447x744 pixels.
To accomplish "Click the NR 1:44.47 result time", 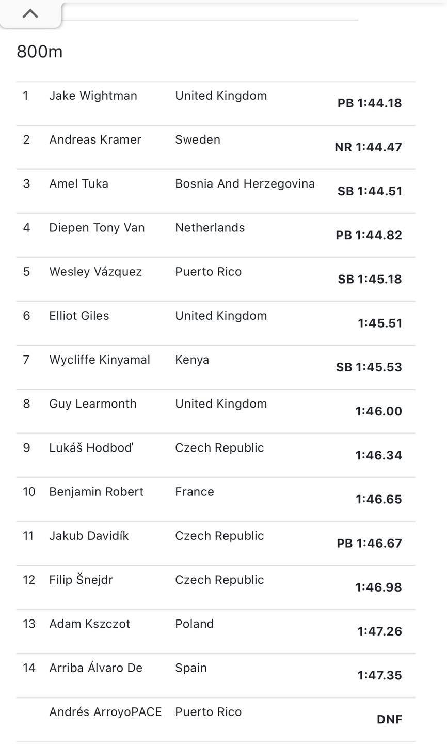I will [368, 147].
